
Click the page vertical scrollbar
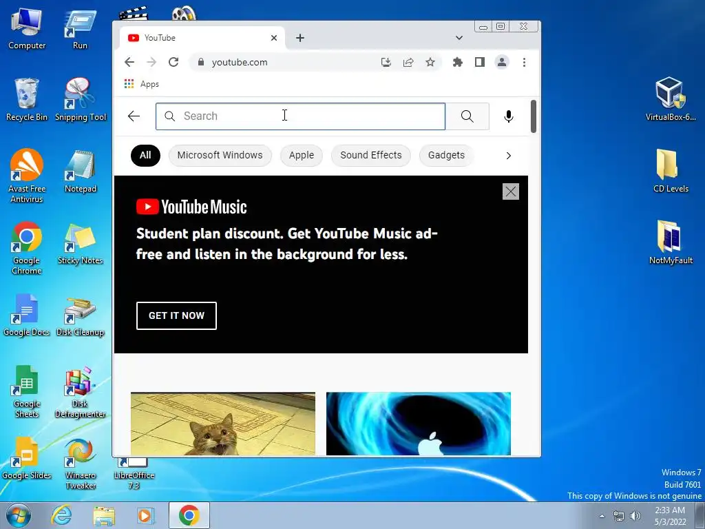[534, 116]
